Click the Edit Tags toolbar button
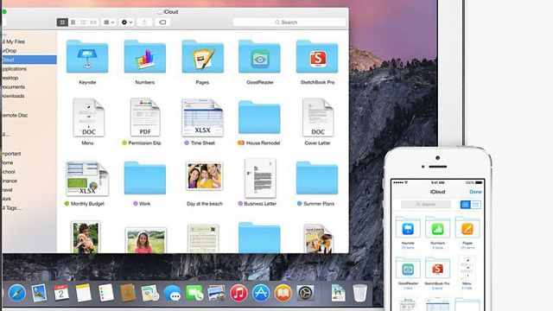553x311 pixels. click(162, 22)
